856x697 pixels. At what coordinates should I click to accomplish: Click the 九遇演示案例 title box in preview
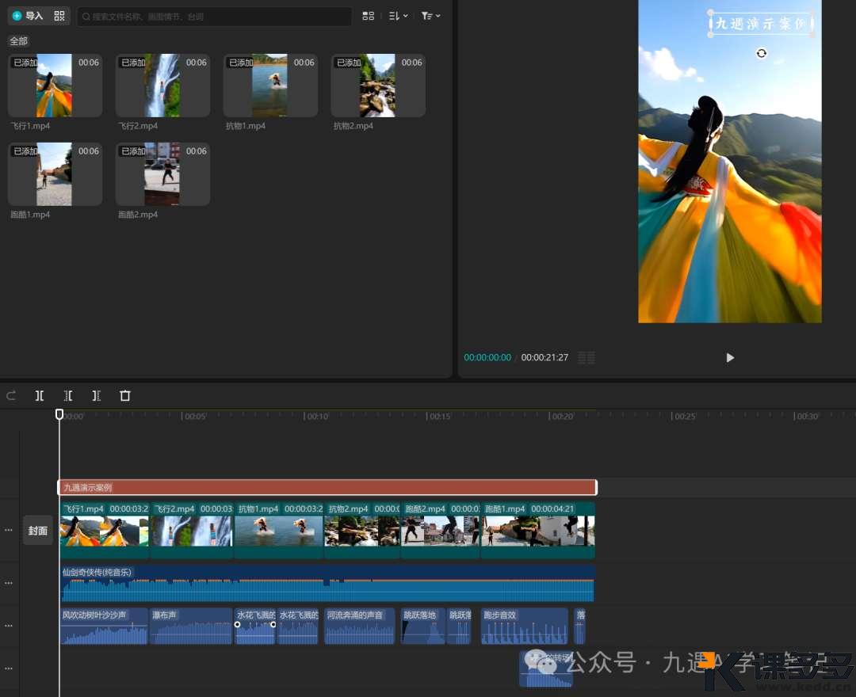[761, 24]
